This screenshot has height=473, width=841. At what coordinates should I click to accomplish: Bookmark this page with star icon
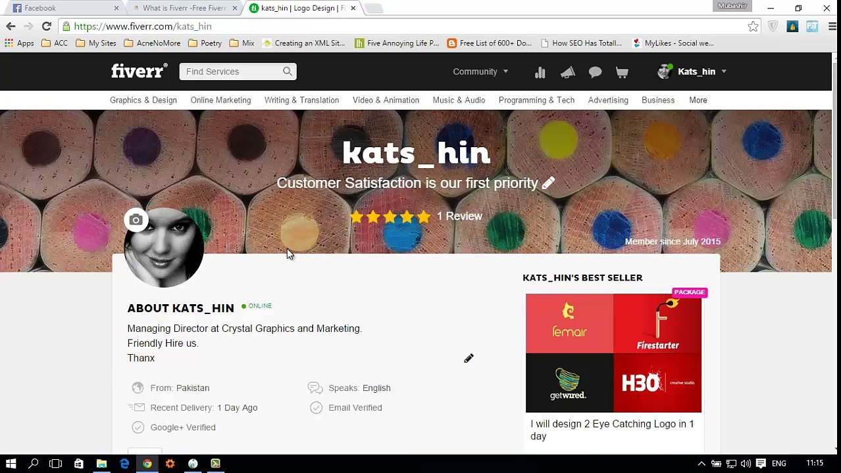click(x=753, y=26)
